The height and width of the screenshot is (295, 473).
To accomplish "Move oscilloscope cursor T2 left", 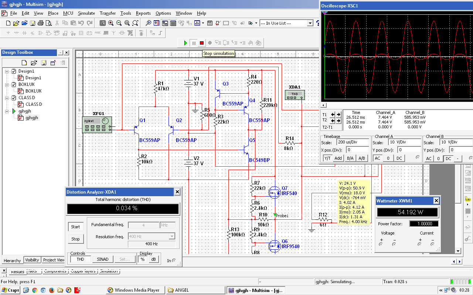I will pyautogui.click(x=333, y=121).
